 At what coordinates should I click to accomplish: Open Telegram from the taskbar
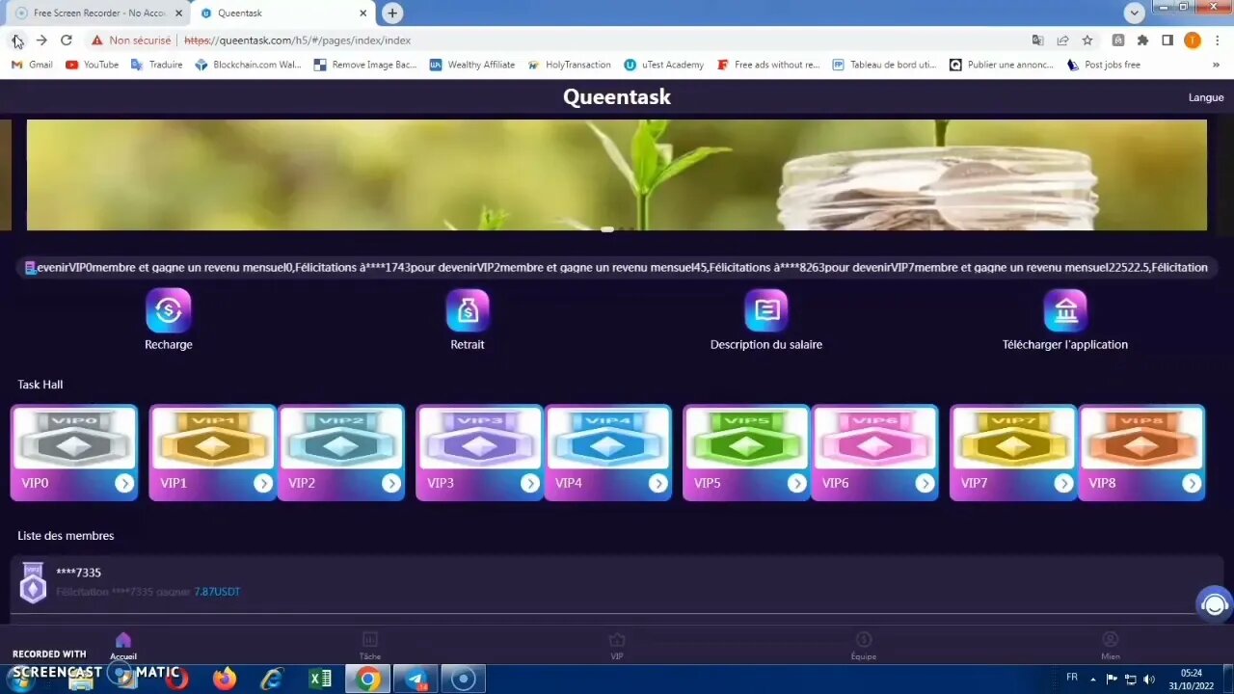(416, 679)
